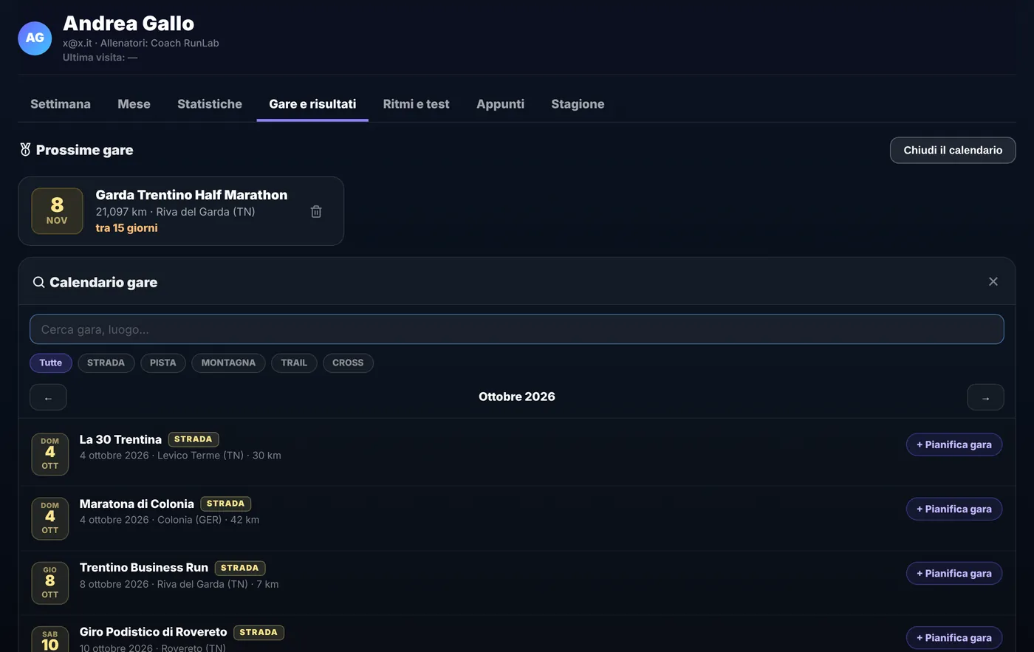Go to the Stagione tab

[x=578, y=104]
